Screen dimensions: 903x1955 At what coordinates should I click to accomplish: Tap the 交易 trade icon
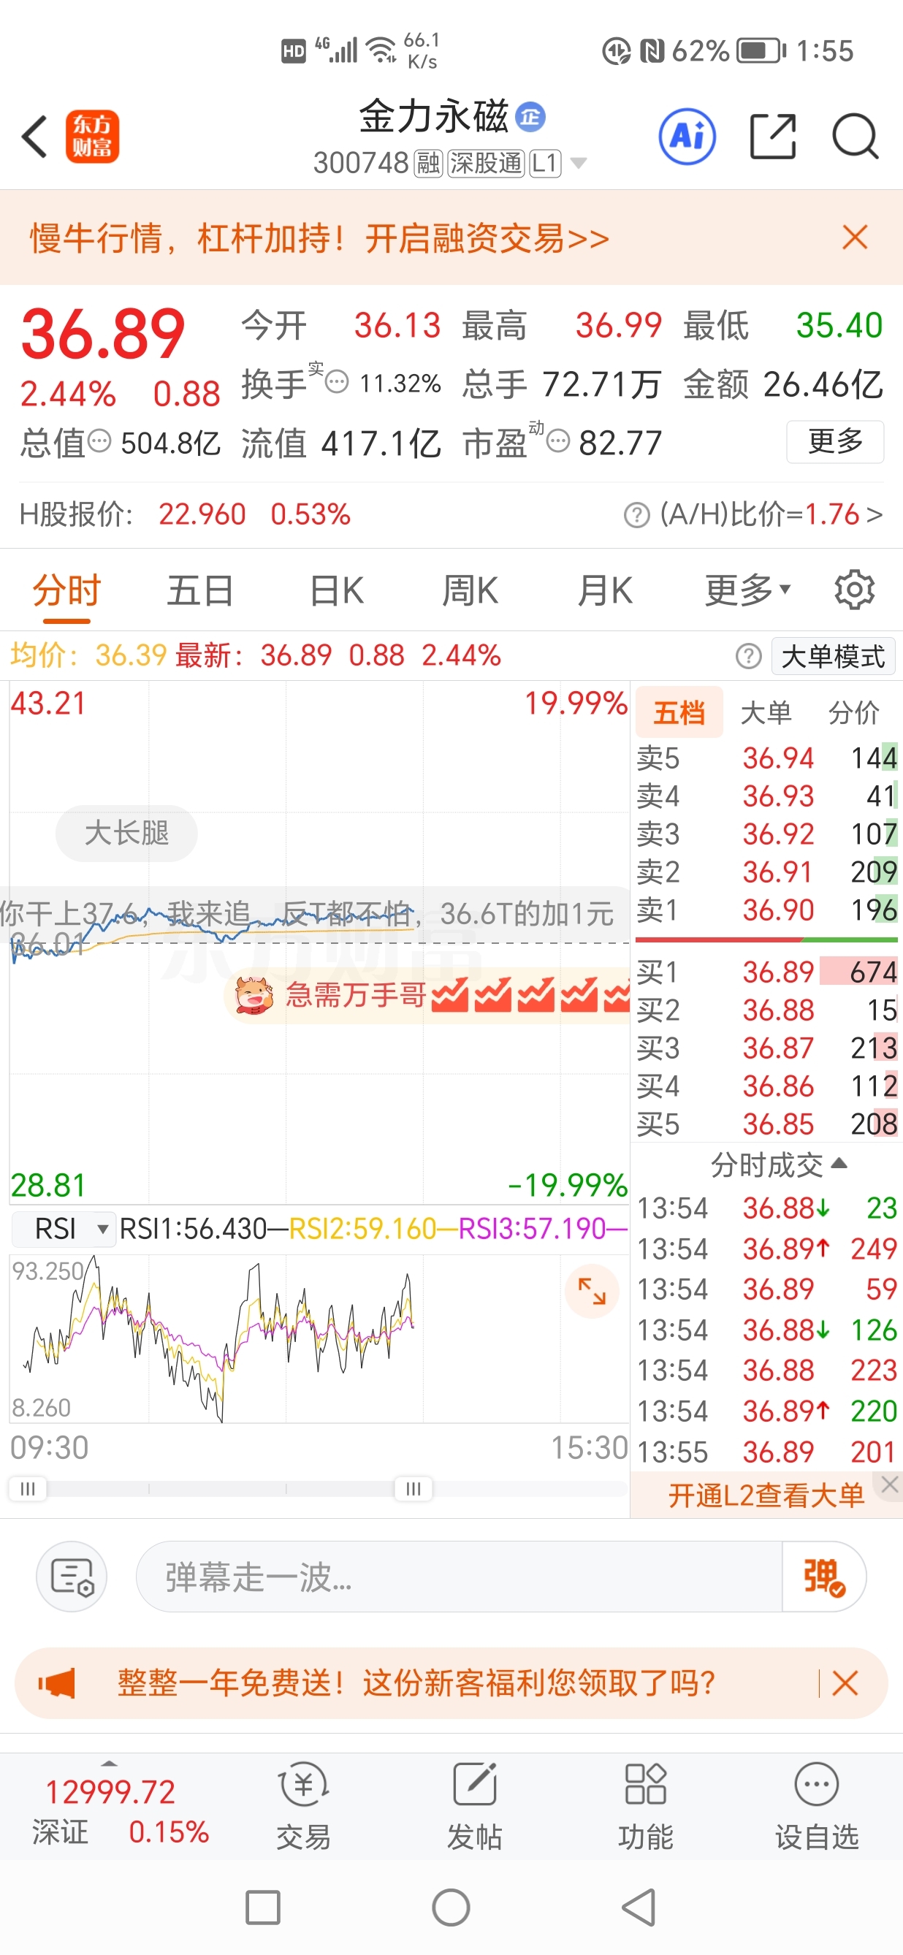pos(303,1807)
